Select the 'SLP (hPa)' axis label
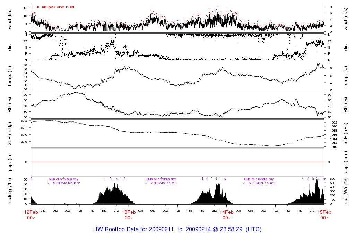Image resolution: width=355 pixels, height=243 pixels. point(346,134)
